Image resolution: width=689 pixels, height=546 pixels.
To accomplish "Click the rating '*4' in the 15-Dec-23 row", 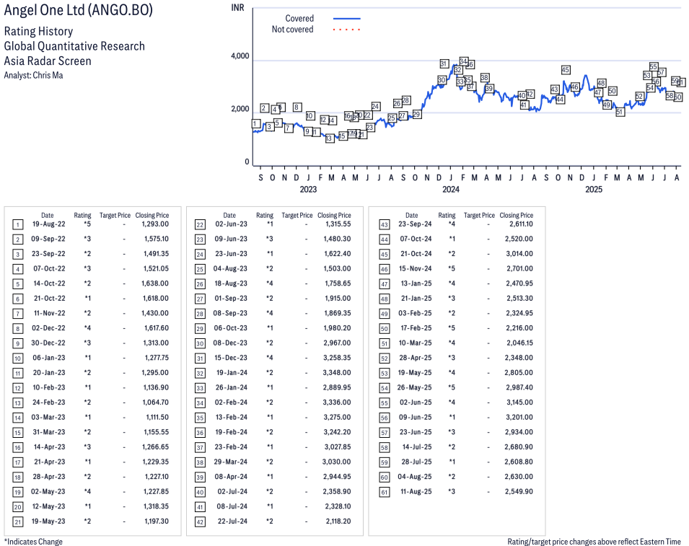I will pyautogui.click(x=270, y=358).
